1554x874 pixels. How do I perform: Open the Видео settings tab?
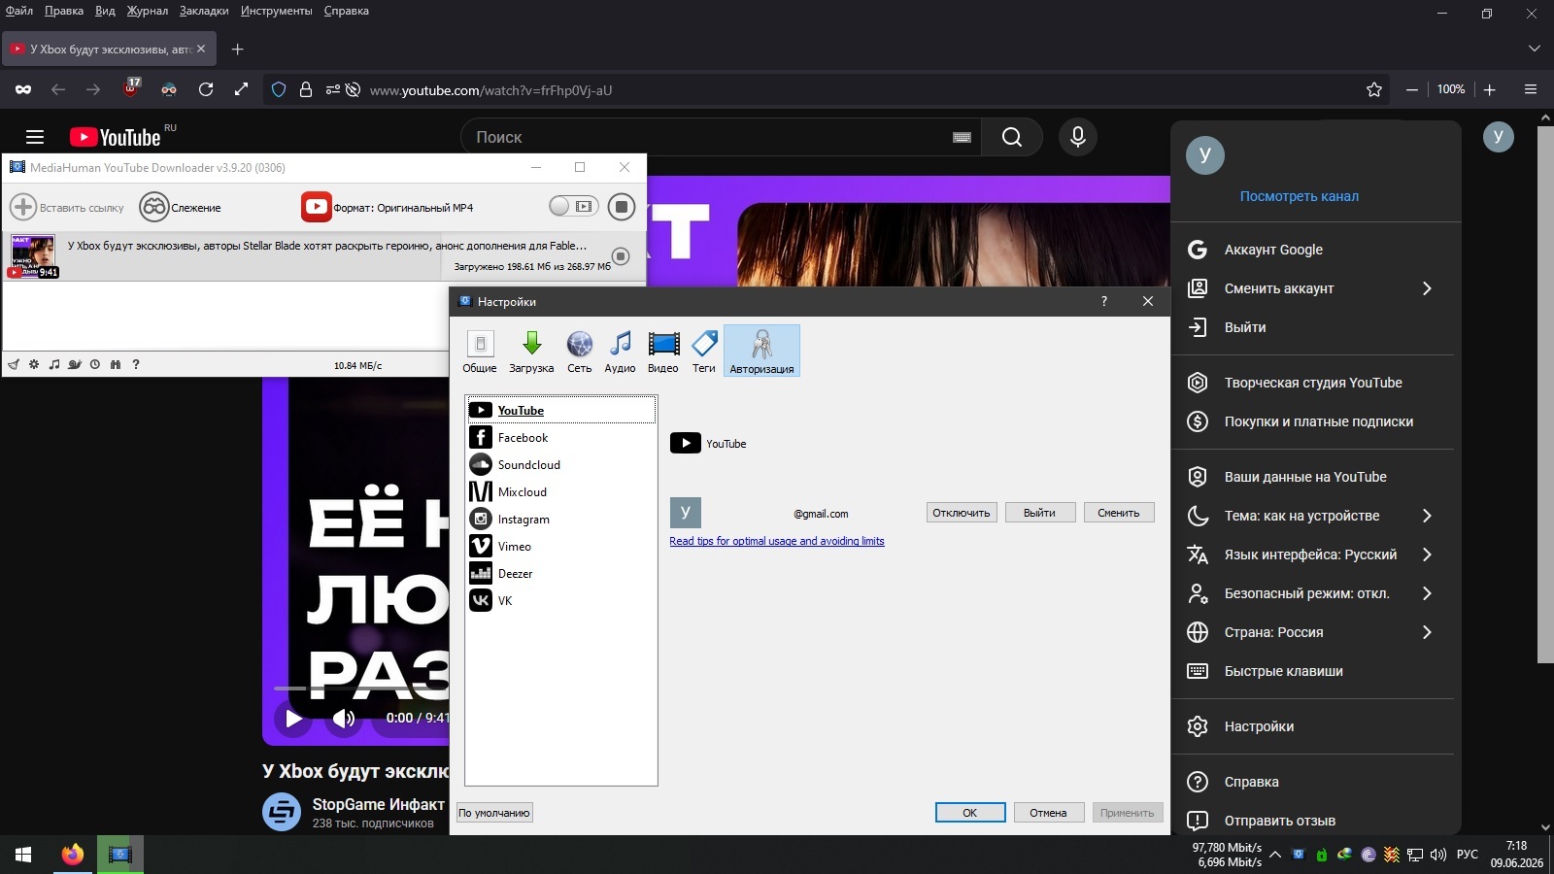pos(663,351)
